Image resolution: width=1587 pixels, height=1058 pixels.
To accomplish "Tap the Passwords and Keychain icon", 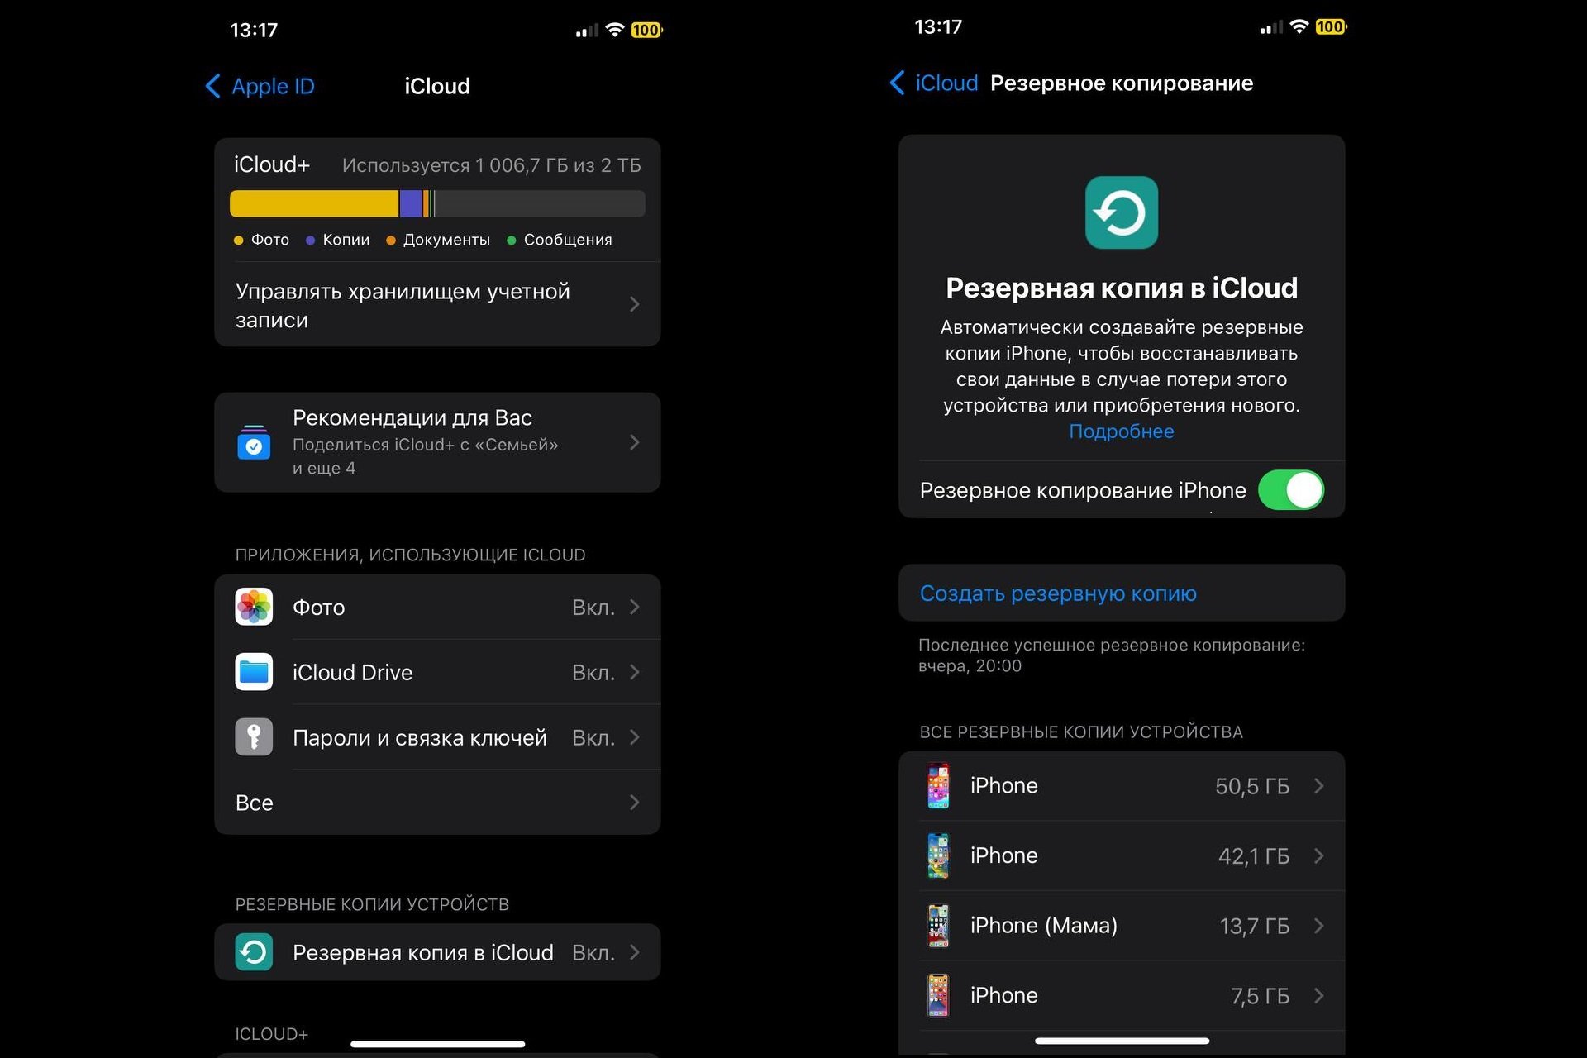I will pos(255,738).
